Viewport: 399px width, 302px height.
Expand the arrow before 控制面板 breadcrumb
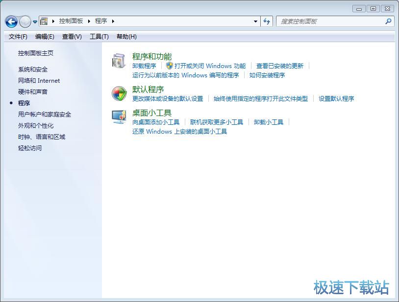tap(53, 22)
